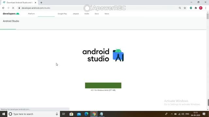Open the Chrome profile avatar
The height and width of the screenshot is (117, 209).
coord(201,8)
